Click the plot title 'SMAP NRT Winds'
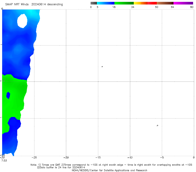Image resolution: width=196 pixels, height=172 pixels. 17,4
